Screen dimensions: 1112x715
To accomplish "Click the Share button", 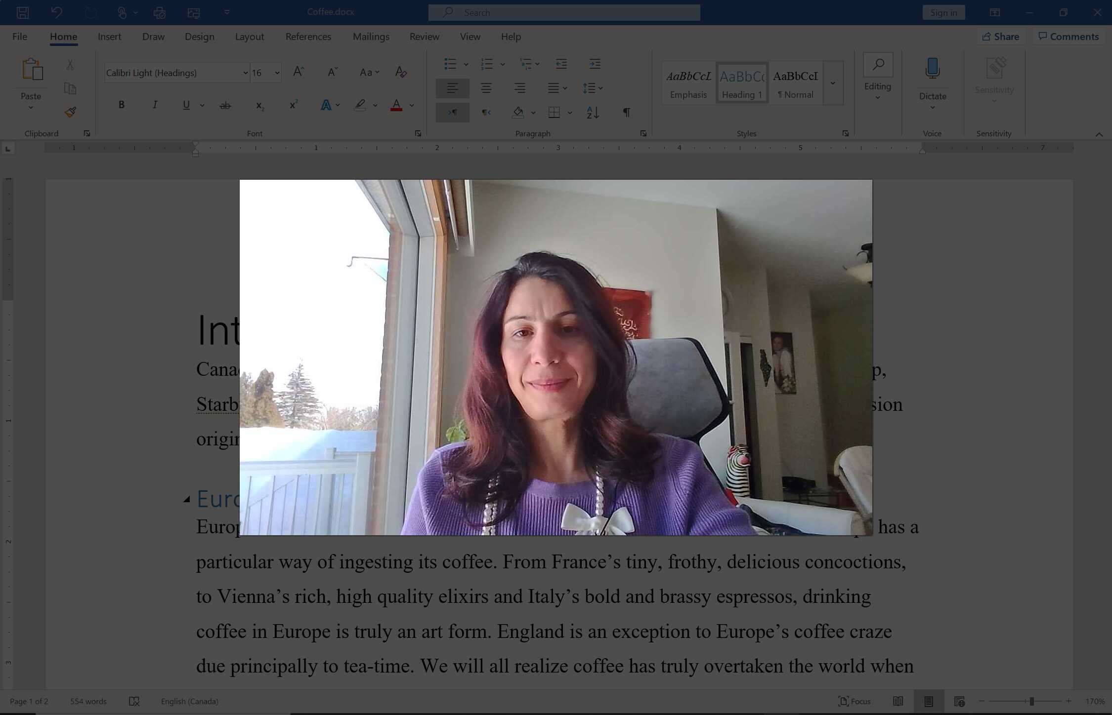I will pos(1001,36).
